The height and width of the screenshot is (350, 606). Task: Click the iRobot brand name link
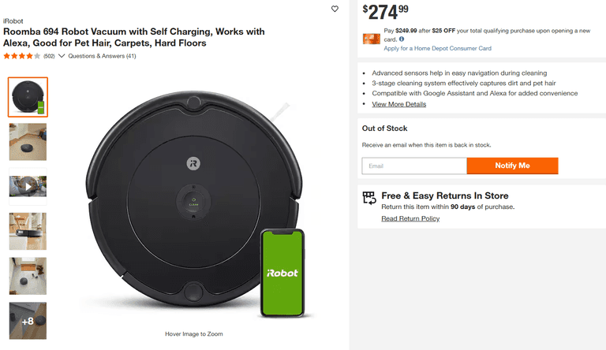point(13,20)
